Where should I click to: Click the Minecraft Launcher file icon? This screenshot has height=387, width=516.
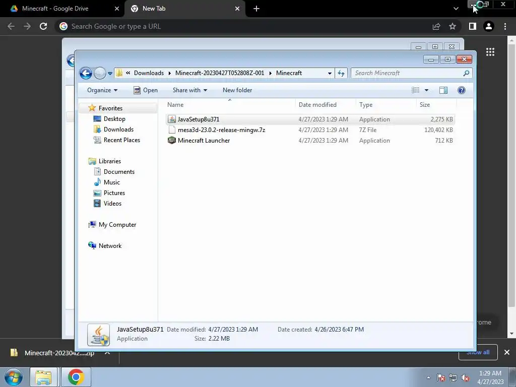pos(172,141)
